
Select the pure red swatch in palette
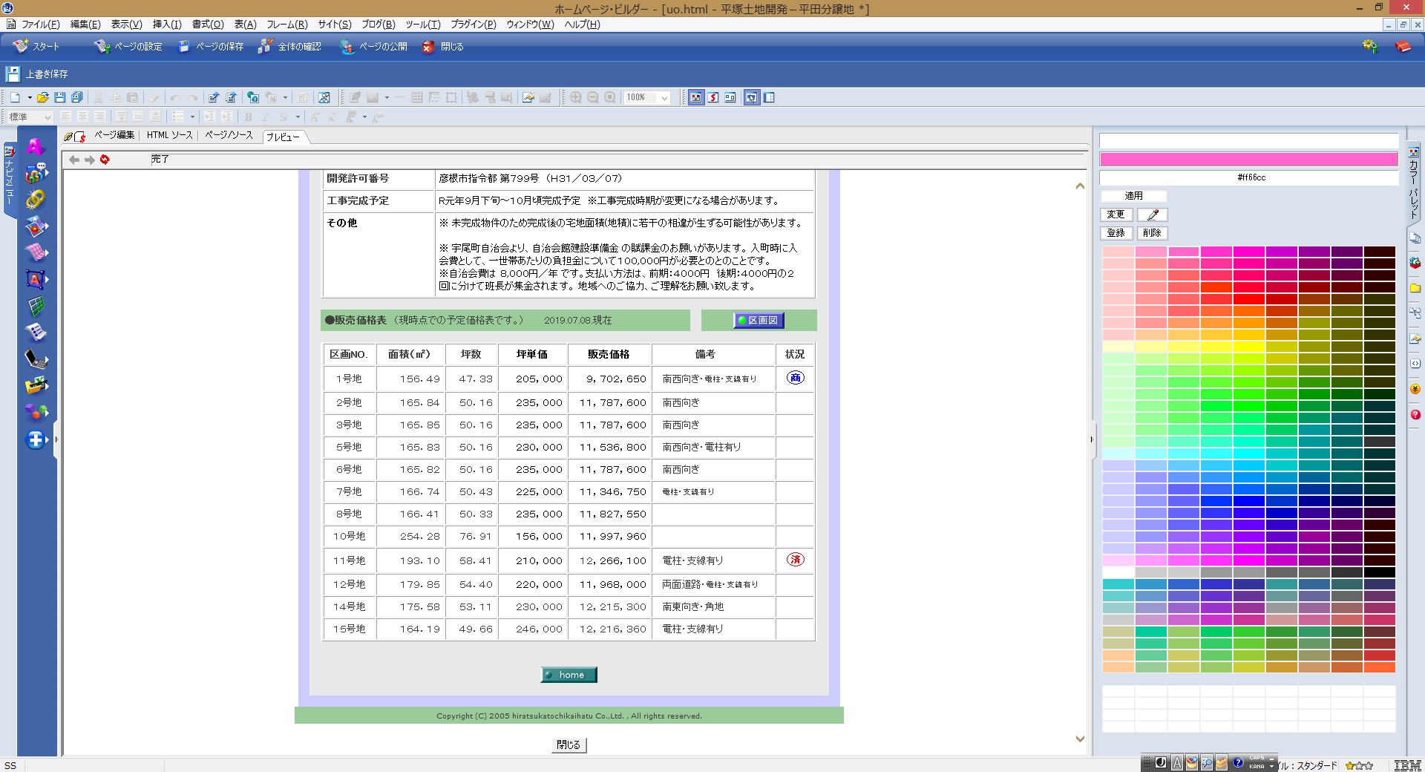(x=1248, y=299)
